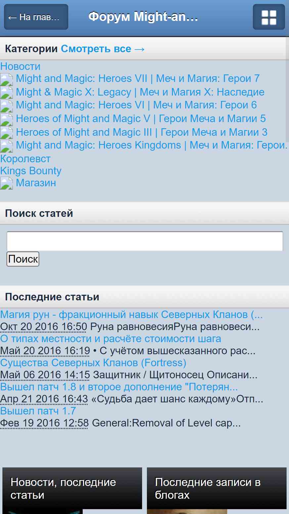The image size is (289, 514).
Task: Click the image icon beside Heroes VII
Action: tap(7, 79)
